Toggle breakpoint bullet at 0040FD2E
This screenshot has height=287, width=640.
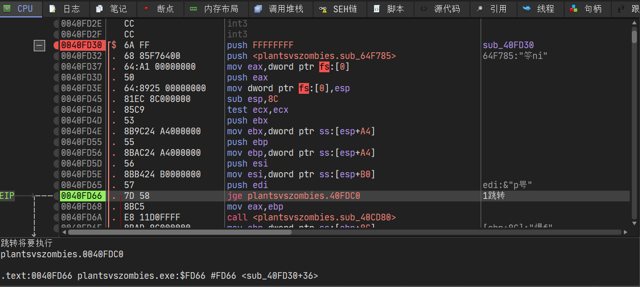56,24
